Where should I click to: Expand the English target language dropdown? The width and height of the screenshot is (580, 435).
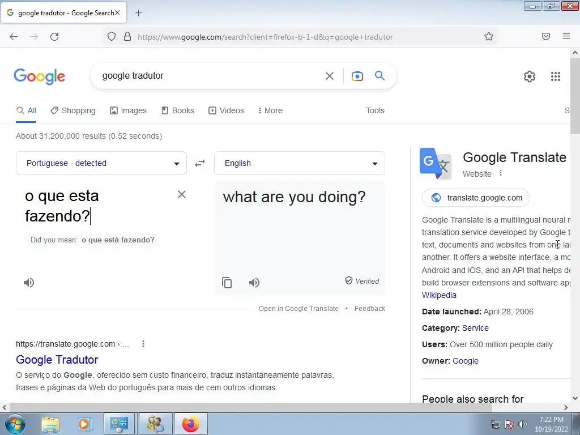click(x=300, y=163)
